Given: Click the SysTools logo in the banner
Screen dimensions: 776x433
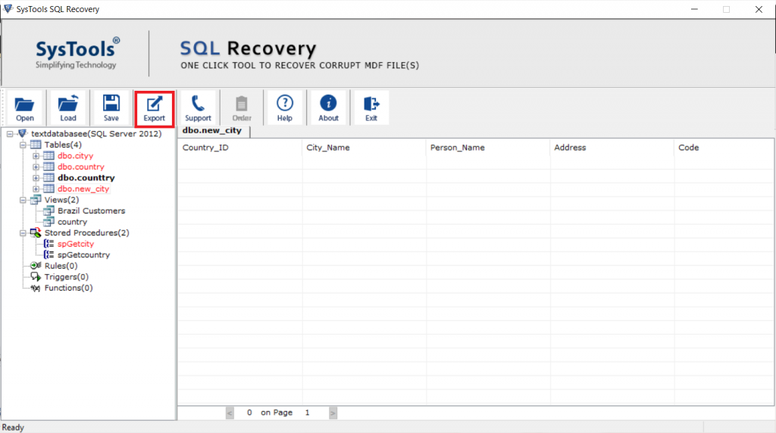Looking at the screenshot, I should tap(77, 53).
